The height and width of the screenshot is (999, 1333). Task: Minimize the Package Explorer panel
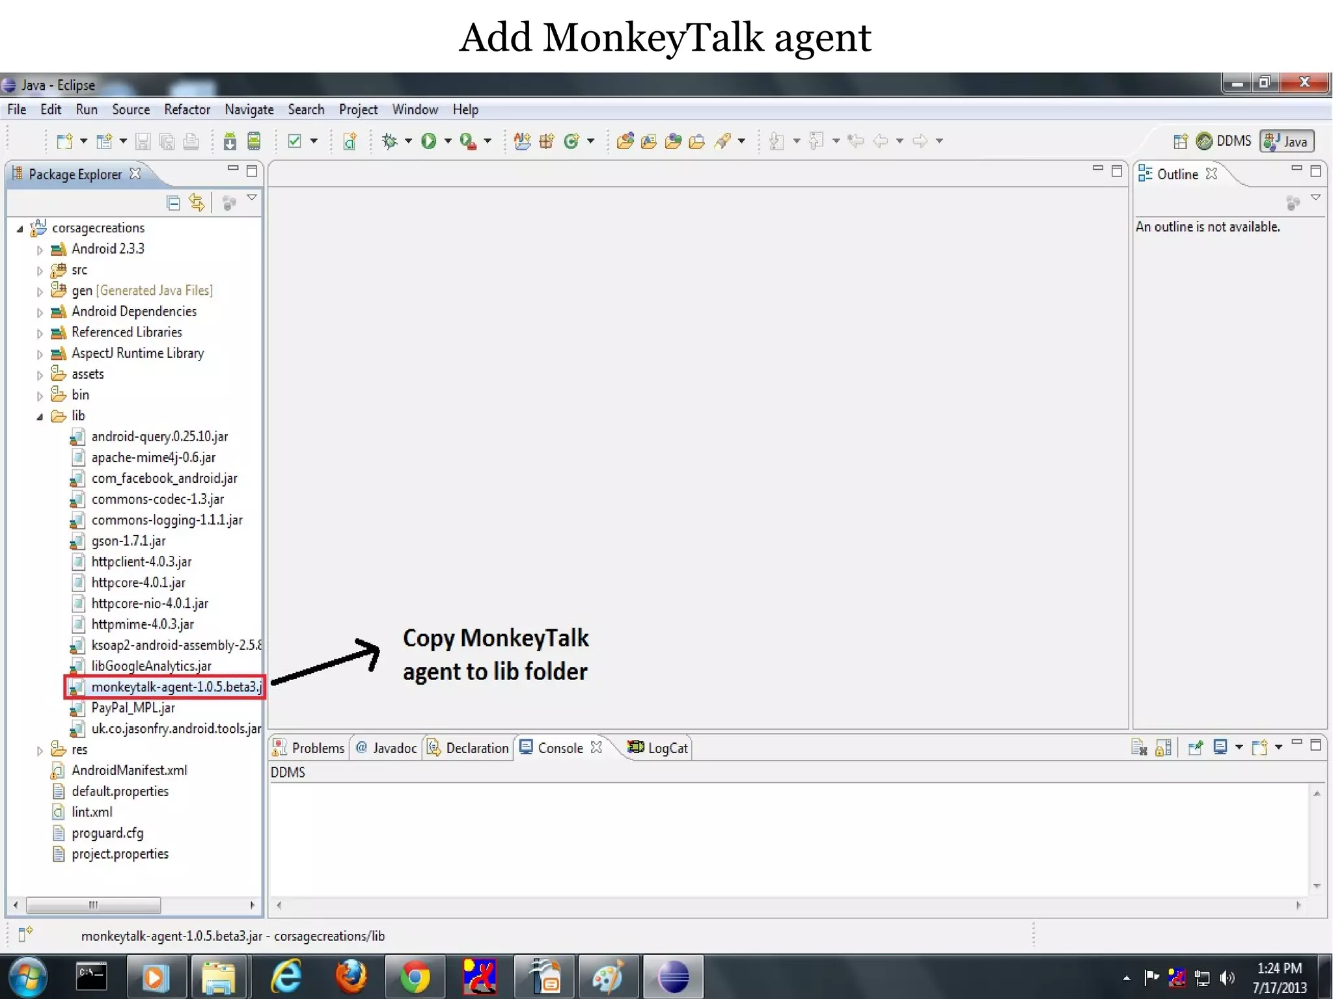pyautogui.click(x=232, y=169)
